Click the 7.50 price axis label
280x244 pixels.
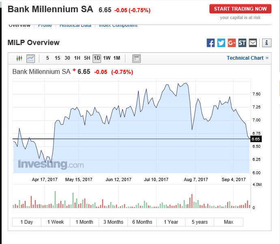pos(256,94)
